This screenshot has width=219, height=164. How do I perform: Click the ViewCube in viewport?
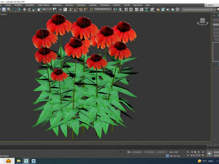click(203, 21)
